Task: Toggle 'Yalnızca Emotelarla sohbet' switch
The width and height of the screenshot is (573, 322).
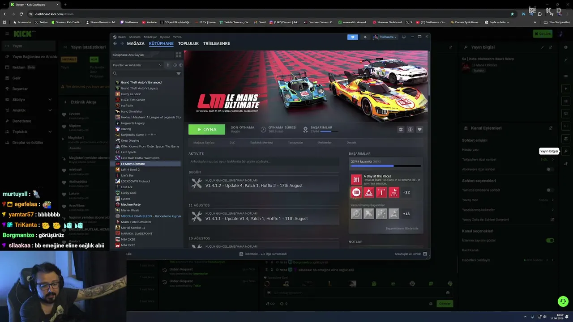Action: 550,190
